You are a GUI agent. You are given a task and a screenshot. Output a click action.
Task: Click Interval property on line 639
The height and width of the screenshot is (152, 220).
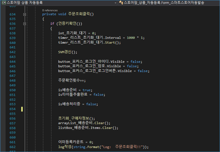click(113, 38)
